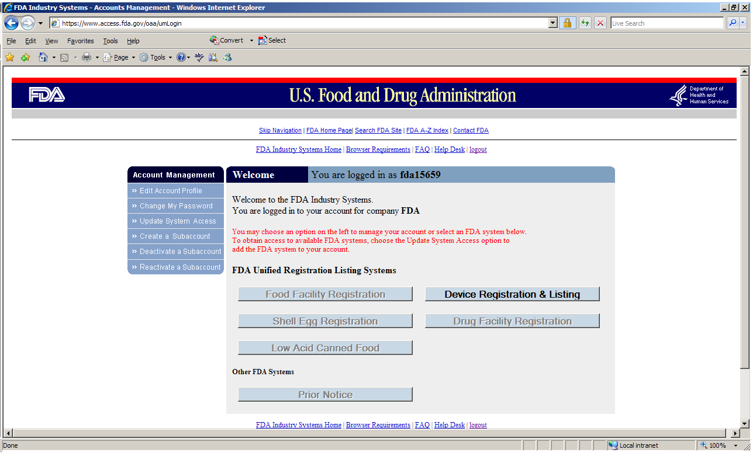Select Deactivate a Subaccount
The width and height of the screenshot is (753, 453).
coord(175,252)
